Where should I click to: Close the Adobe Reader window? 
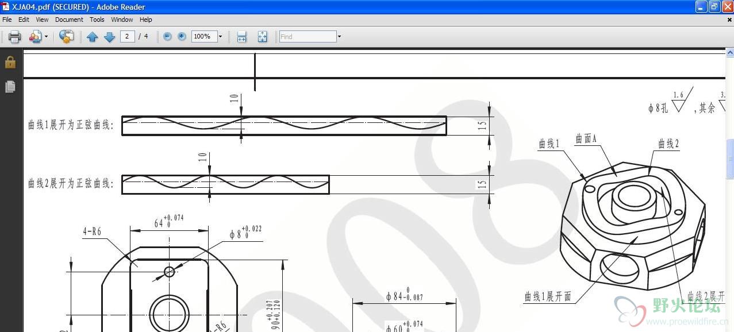click(727, 7)
